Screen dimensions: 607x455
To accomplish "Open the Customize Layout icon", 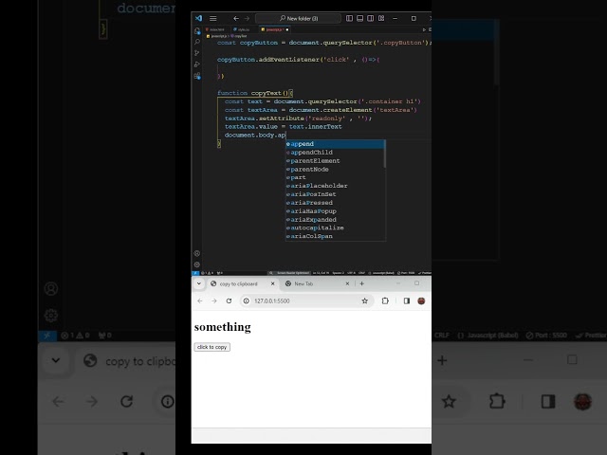I will tap(381, 18).
